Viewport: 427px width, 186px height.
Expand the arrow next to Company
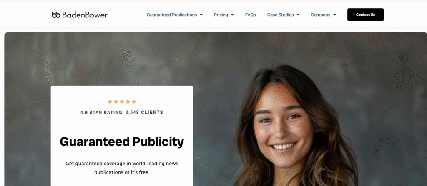[334, 15]
